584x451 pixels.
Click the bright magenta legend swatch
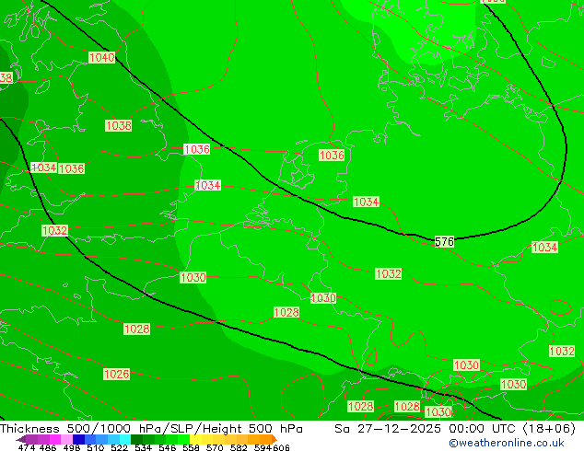click(x=55, y=439)
